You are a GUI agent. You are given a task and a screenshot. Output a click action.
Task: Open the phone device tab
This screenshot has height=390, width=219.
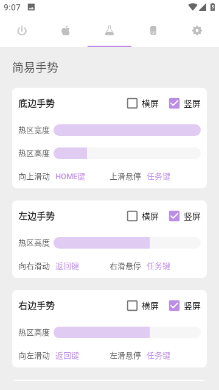[x=153, y=31]
